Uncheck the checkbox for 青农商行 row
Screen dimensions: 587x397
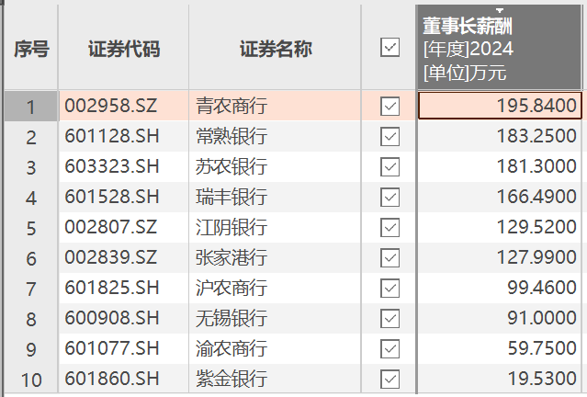coord(389,107)
